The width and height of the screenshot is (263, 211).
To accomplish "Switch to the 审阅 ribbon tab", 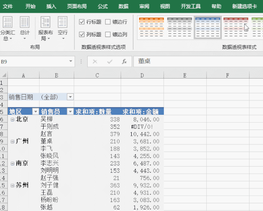I will [144, 6].
